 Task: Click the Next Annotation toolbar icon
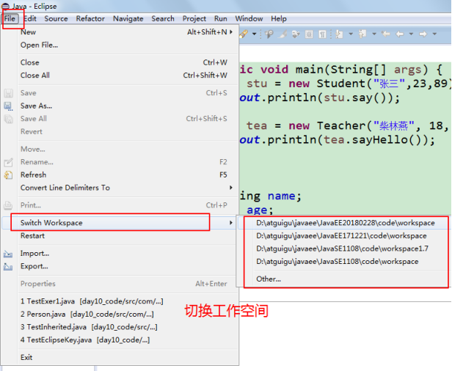[339, 34]
